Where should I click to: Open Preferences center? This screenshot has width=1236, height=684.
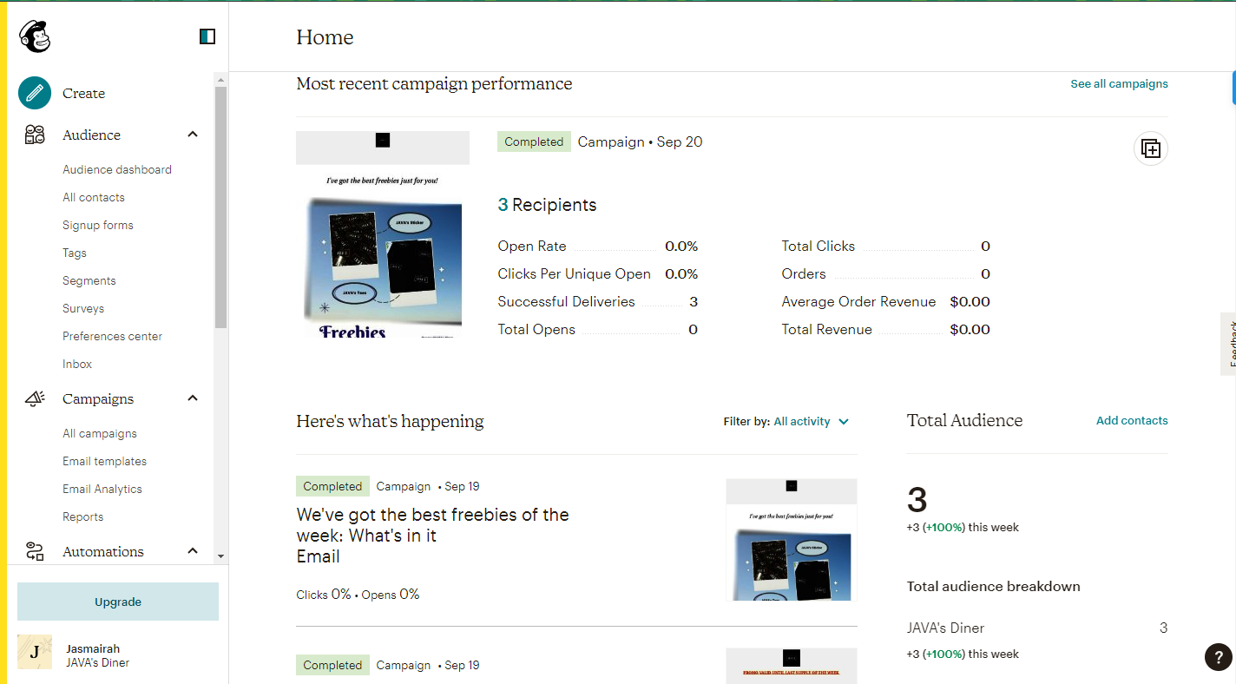(113, 336)
